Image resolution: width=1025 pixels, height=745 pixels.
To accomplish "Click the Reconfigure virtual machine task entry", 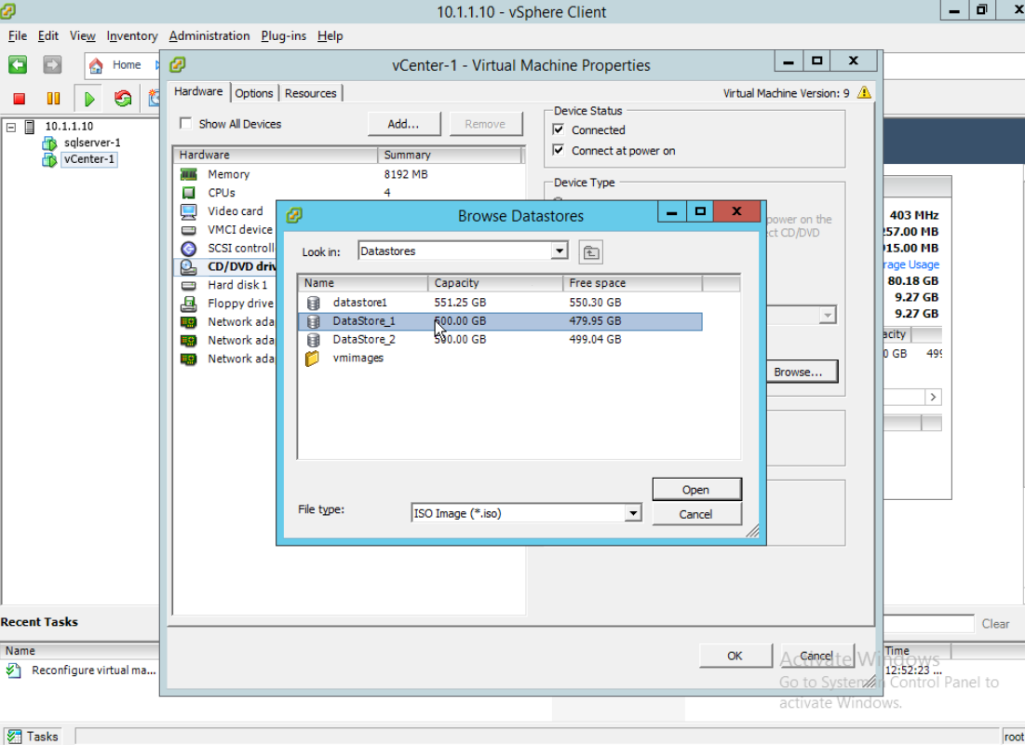I will [x=94, y=670].
